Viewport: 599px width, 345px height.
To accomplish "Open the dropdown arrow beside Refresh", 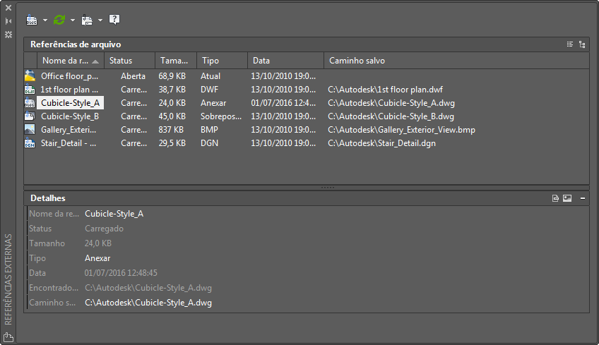I will 72,20.
